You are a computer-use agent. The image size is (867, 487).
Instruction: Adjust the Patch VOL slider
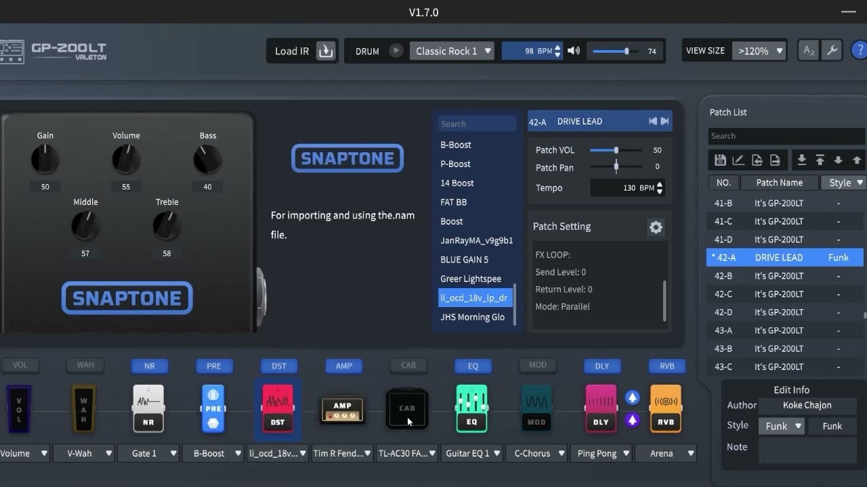(x=616, y=150)
